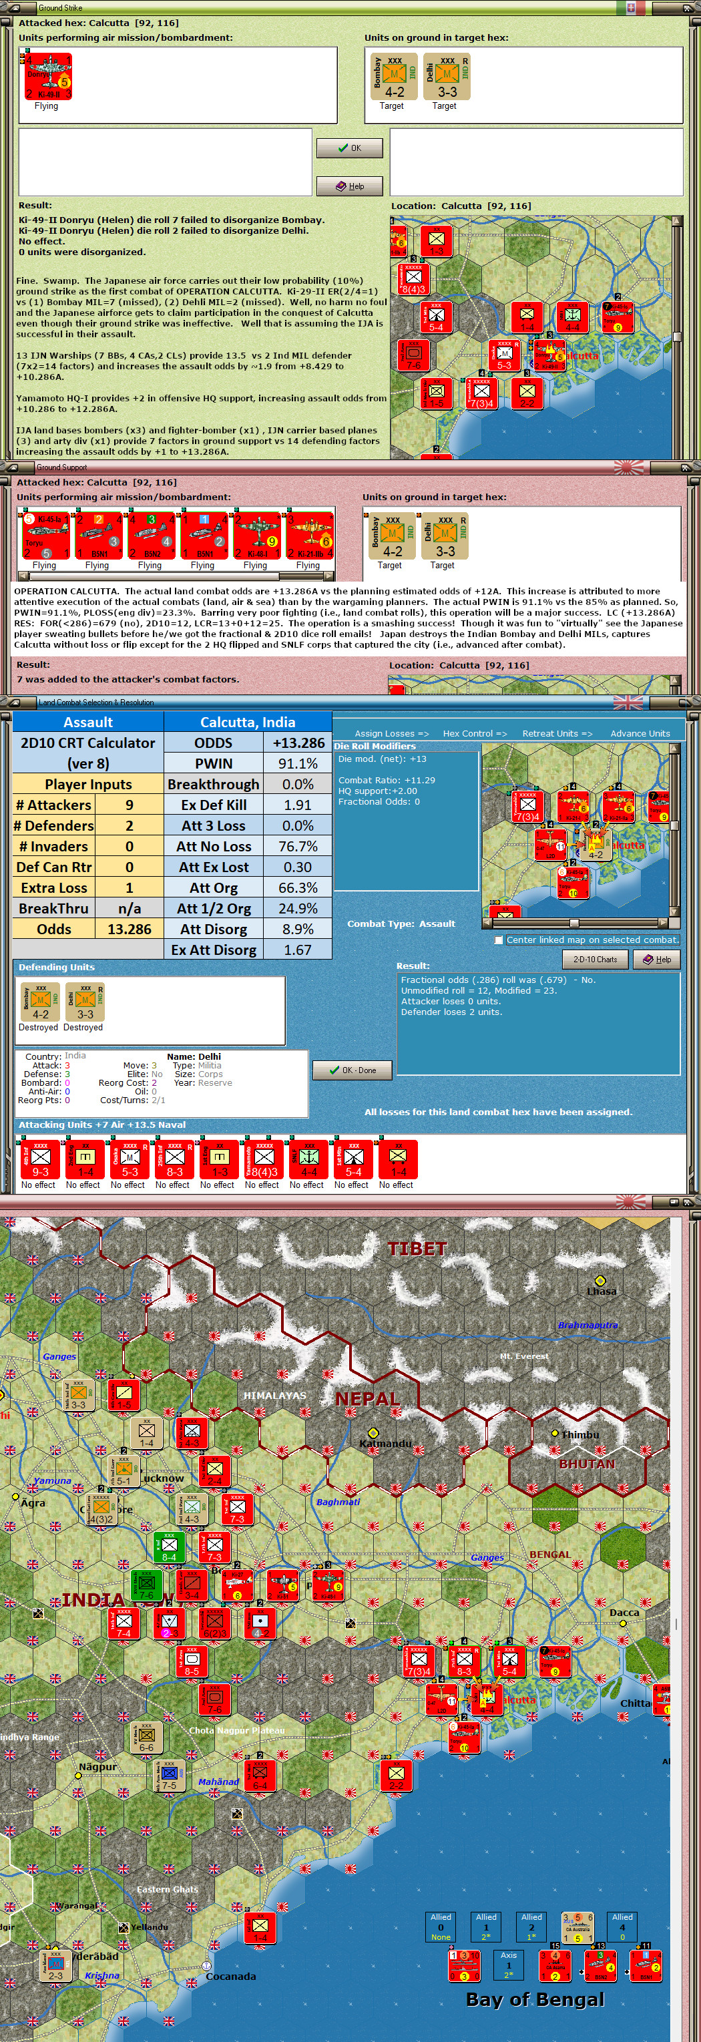Select the Ki-45-Ia Toryu air unit counter
The image size is (701, 2042).
click(45, 537)
